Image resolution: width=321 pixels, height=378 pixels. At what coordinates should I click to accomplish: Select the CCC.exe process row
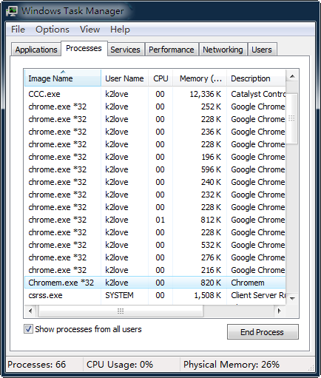pos(155,94)
